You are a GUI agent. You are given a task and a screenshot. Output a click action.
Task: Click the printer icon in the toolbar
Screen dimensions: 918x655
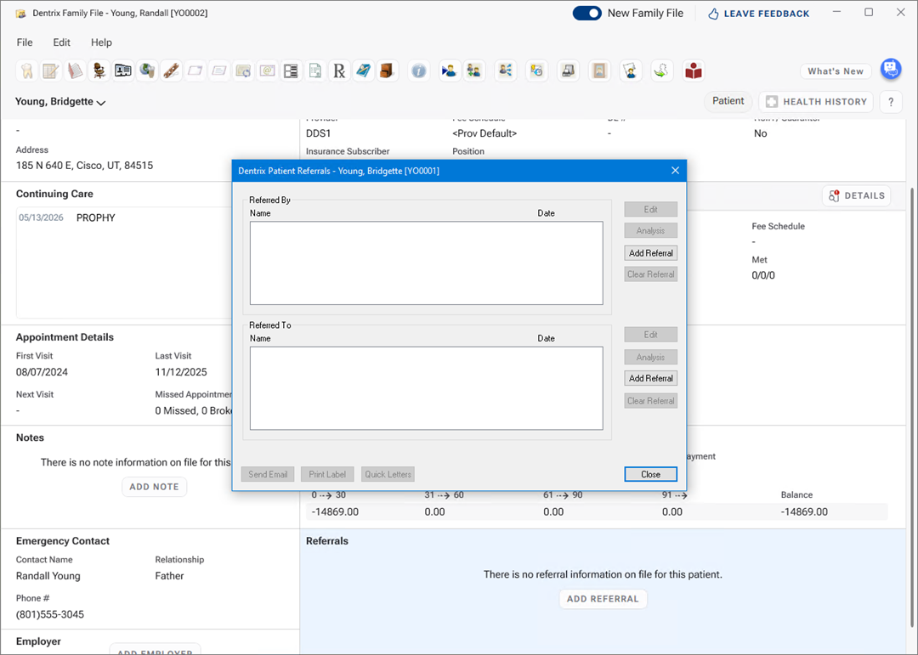click(x=568, y=71)
